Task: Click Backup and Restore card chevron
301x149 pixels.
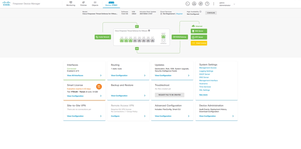Action: click(145, 96)
